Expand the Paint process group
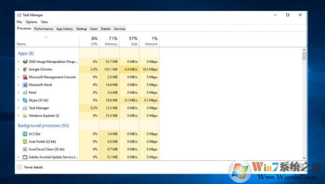Image resolution: width=325 pixels, height=184 pixels. click(18, 92)
